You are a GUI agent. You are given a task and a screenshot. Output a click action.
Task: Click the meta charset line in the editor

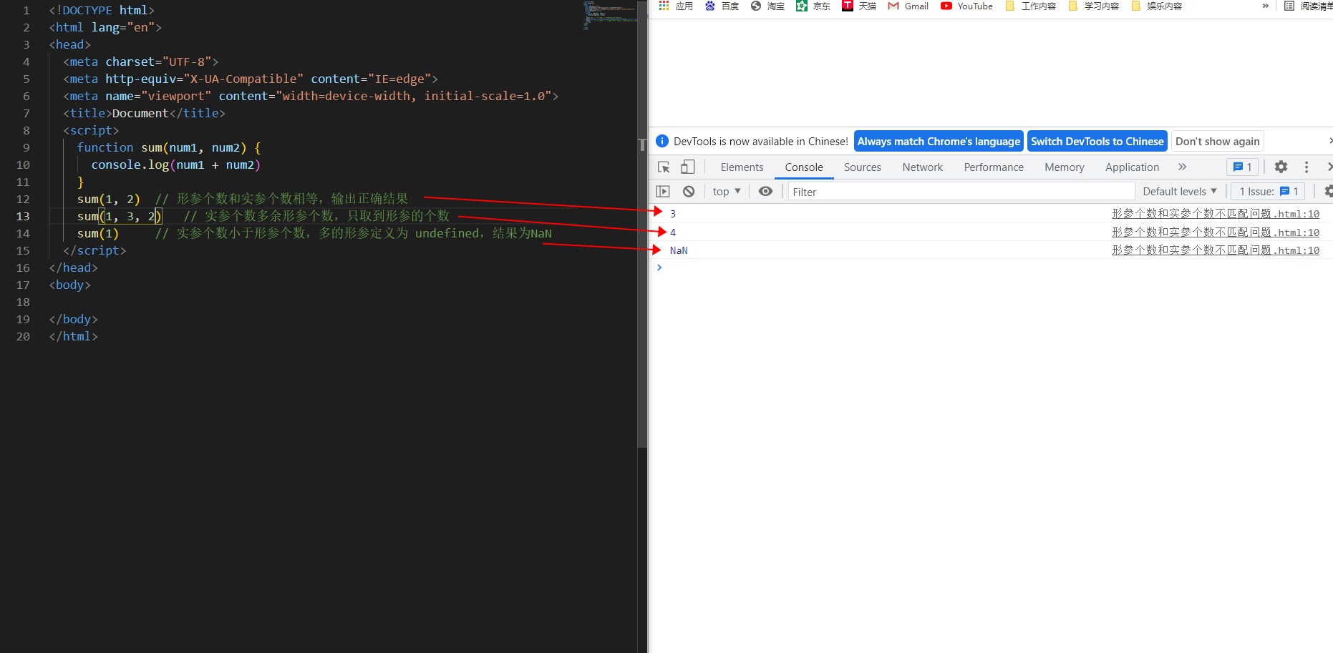tap(140, 62)
